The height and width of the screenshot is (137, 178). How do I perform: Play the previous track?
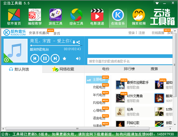coord(35,58)
